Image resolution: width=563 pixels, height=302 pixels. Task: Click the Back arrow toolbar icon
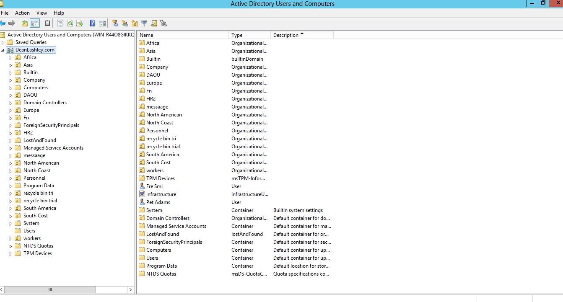tap(3, 23)
